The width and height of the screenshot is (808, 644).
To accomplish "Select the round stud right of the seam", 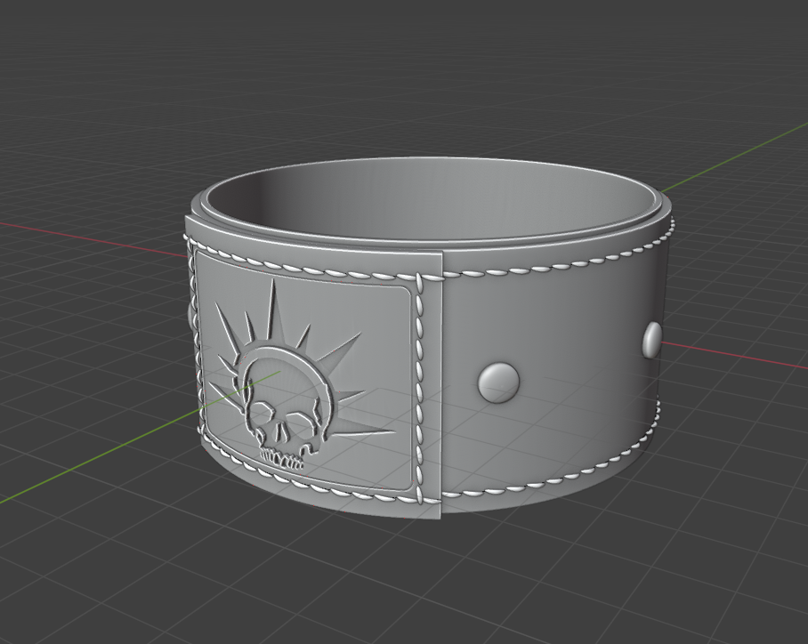I will tap(498, 382).
